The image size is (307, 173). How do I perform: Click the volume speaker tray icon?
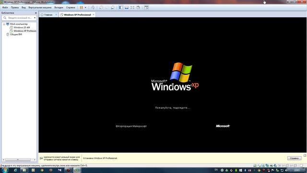point(286,170)
